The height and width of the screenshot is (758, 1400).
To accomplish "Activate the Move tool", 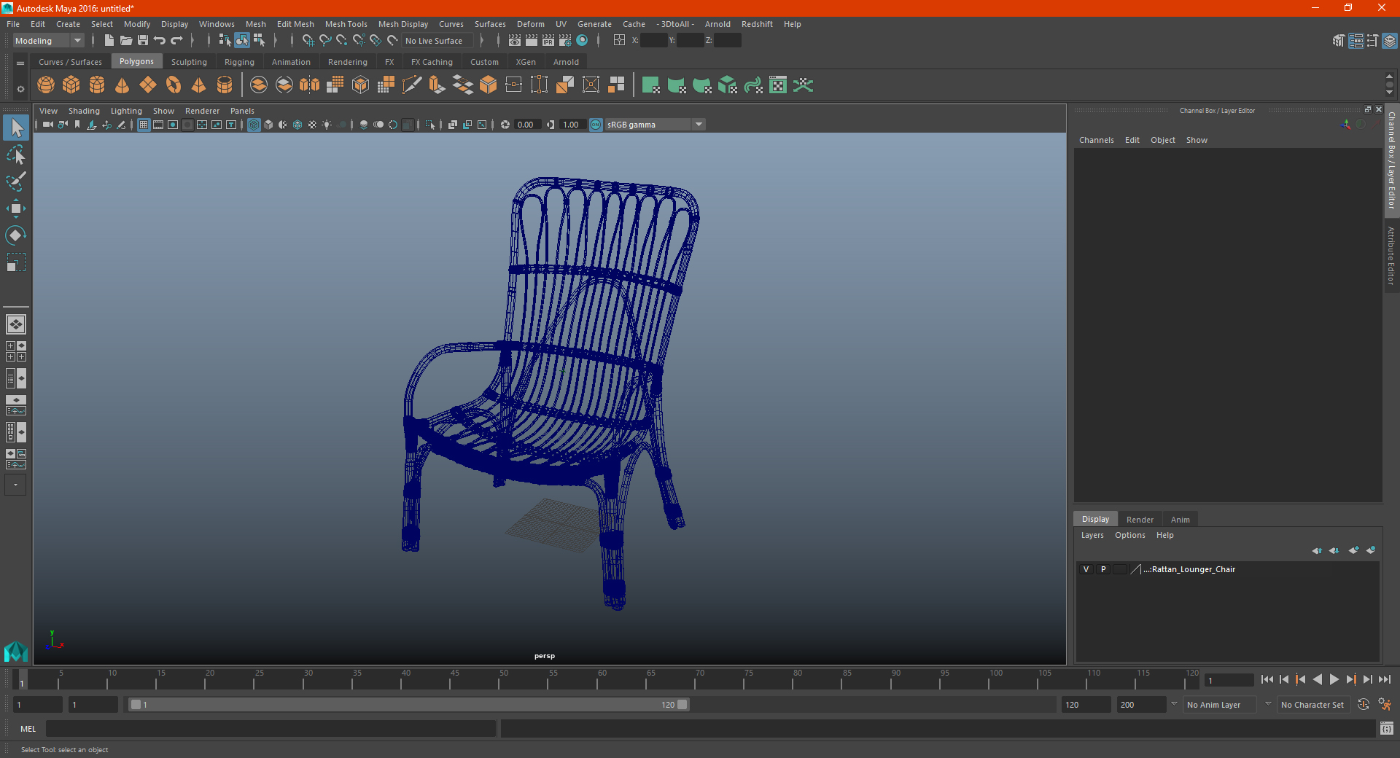I will [x=16, y=208].
